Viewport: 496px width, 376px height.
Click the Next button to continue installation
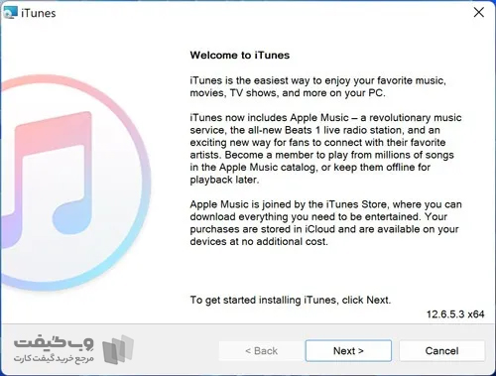(348, 350)
